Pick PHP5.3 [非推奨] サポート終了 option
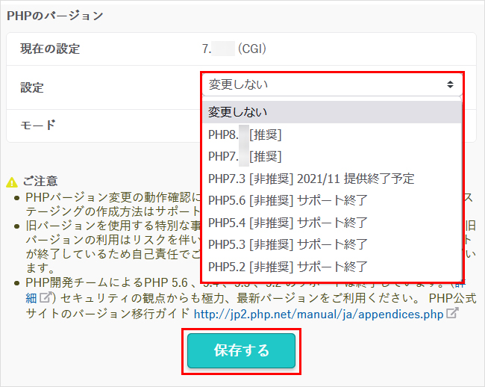Viewport: 485px width, 387px height. click(287, 244)
